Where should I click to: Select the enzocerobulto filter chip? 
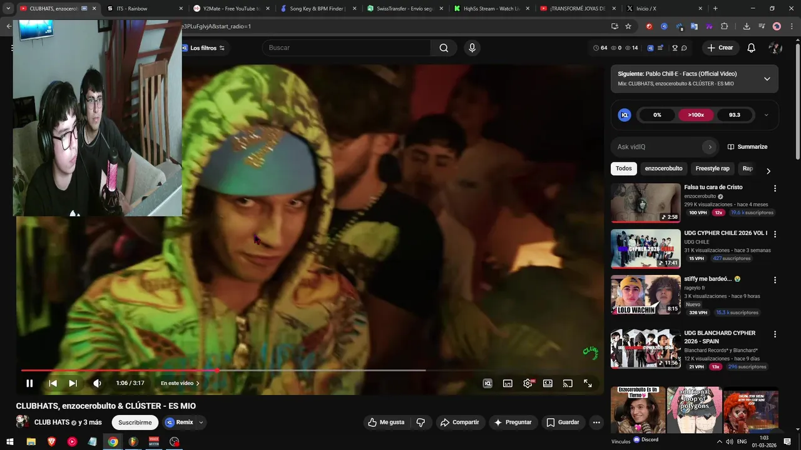[663, 169]
